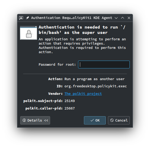This screenshot has width=150, height=148.
Task: Toggle the pin on all desktops icon
Action: 27,18
